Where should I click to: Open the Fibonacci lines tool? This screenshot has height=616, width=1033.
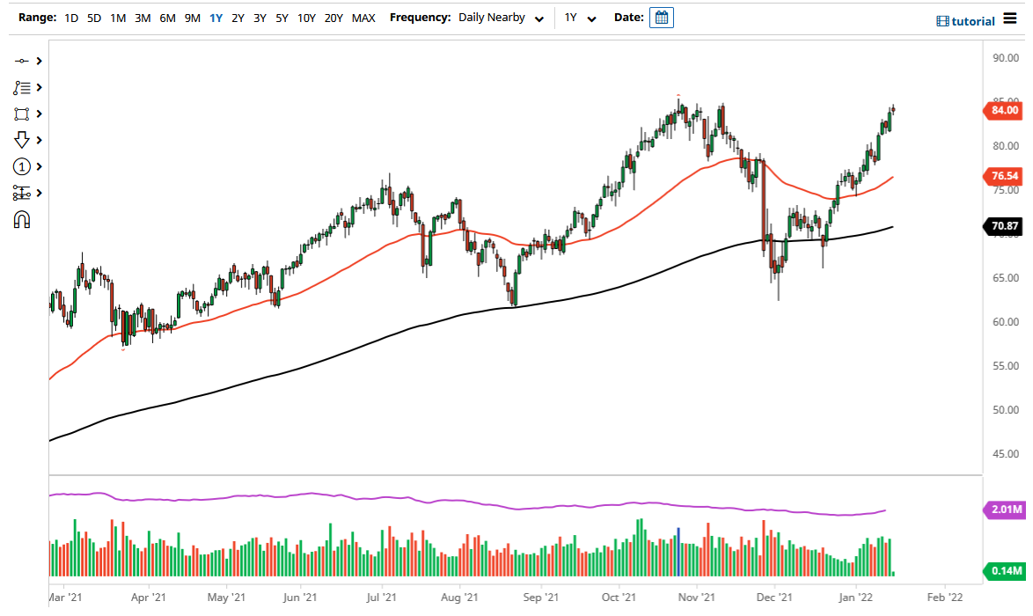point(24,87)
